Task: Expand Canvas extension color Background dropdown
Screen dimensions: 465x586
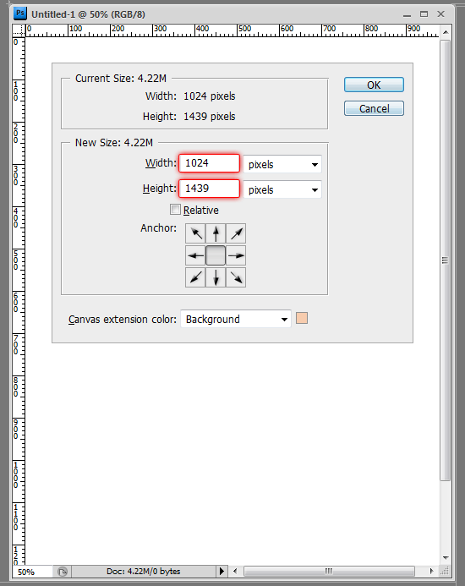Action: point(236,319)
